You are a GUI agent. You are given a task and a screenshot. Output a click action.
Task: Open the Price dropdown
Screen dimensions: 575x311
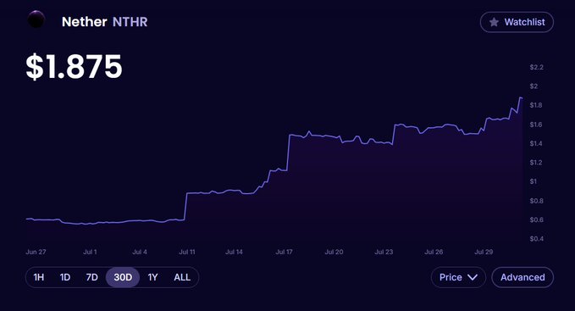coord(458,277)
